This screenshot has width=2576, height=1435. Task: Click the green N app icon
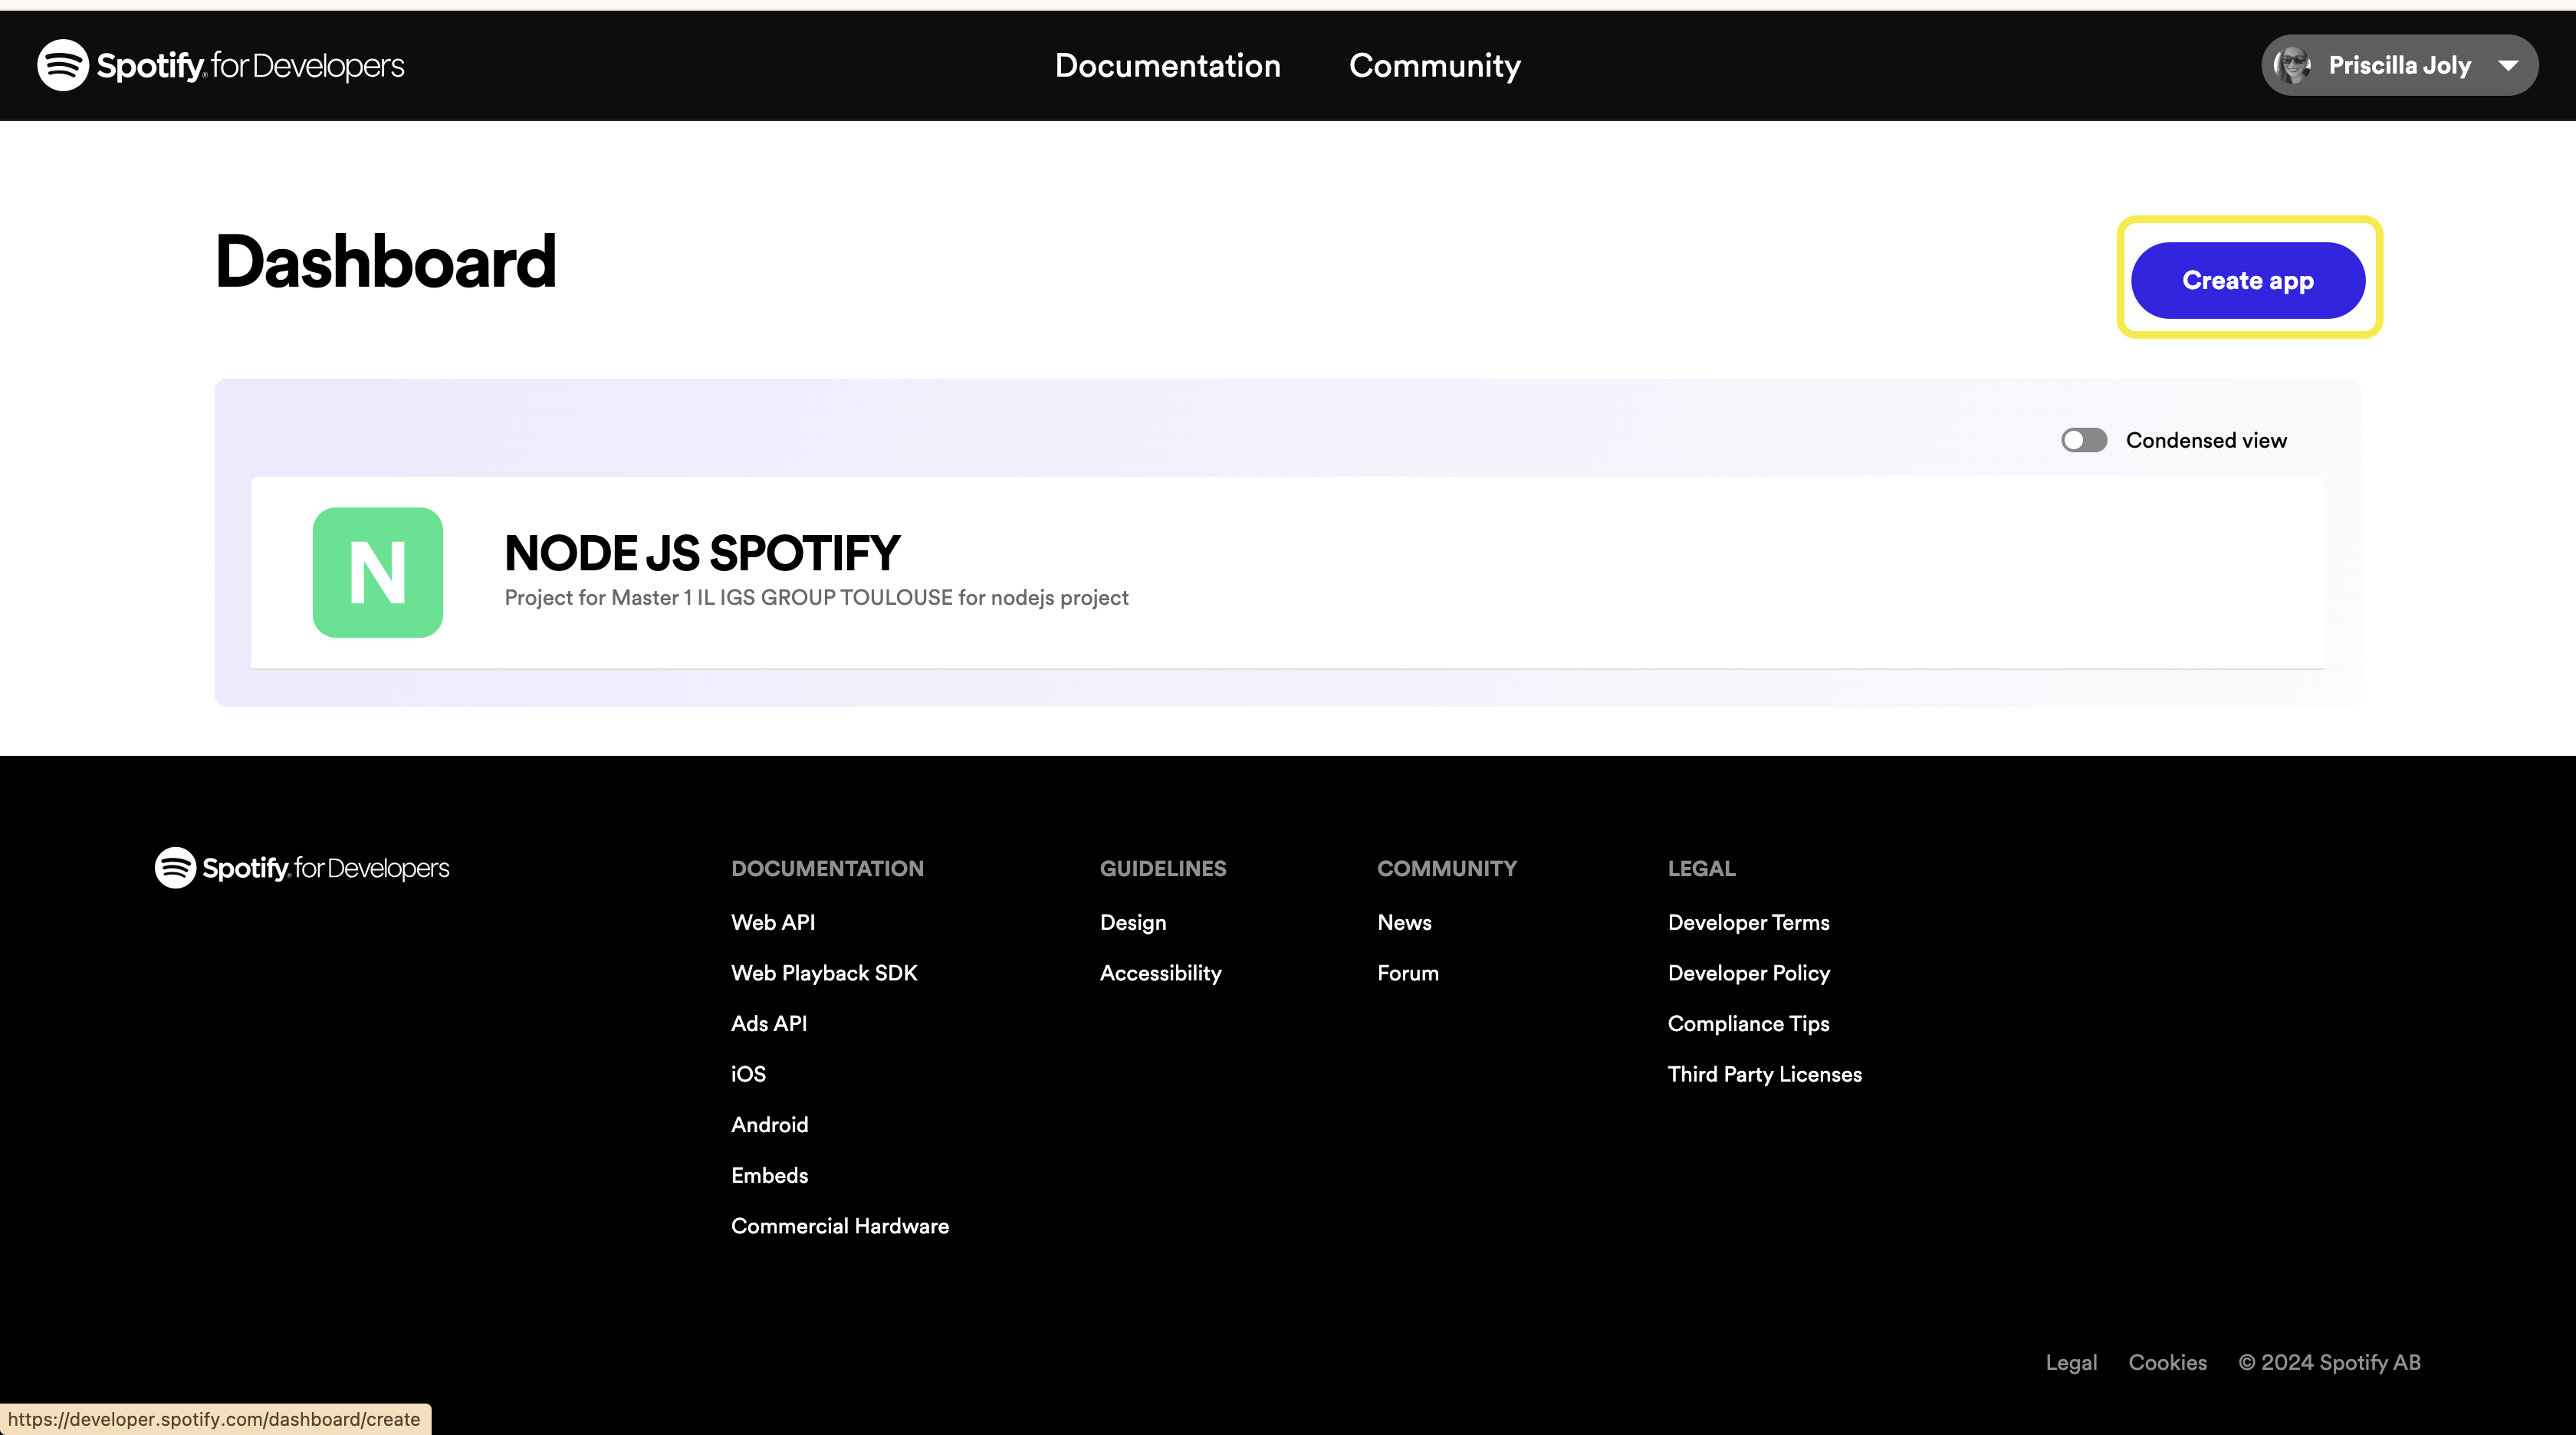[377, 572]
